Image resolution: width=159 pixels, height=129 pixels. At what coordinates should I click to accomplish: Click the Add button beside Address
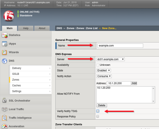pos(134,83)
